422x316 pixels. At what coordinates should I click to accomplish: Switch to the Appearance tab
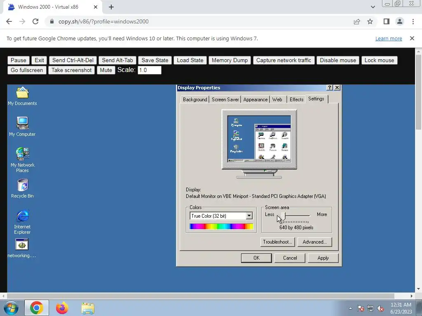255,100
